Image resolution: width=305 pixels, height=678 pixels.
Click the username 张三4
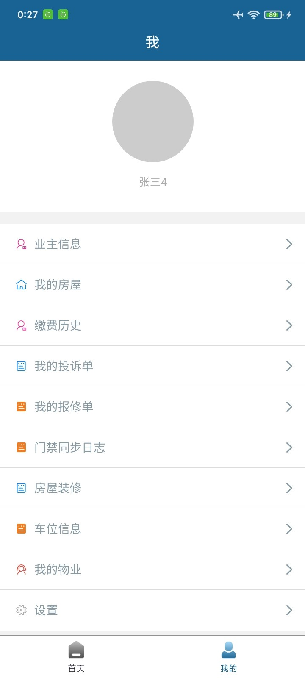click(x=153, y=182)
